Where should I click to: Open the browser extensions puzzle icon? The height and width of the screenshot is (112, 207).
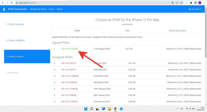click(191, 3)
